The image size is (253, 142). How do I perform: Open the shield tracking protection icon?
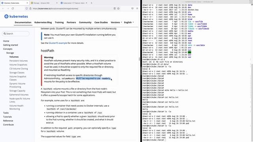click(x=26, y=8)
